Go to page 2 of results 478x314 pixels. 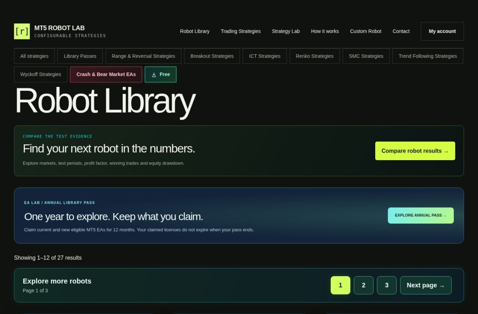click(364, 285)
